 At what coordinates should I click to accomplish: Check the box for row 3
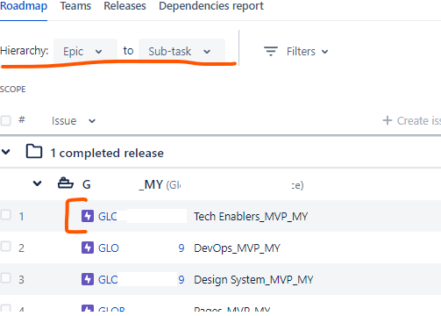click(x=5, y=278)
